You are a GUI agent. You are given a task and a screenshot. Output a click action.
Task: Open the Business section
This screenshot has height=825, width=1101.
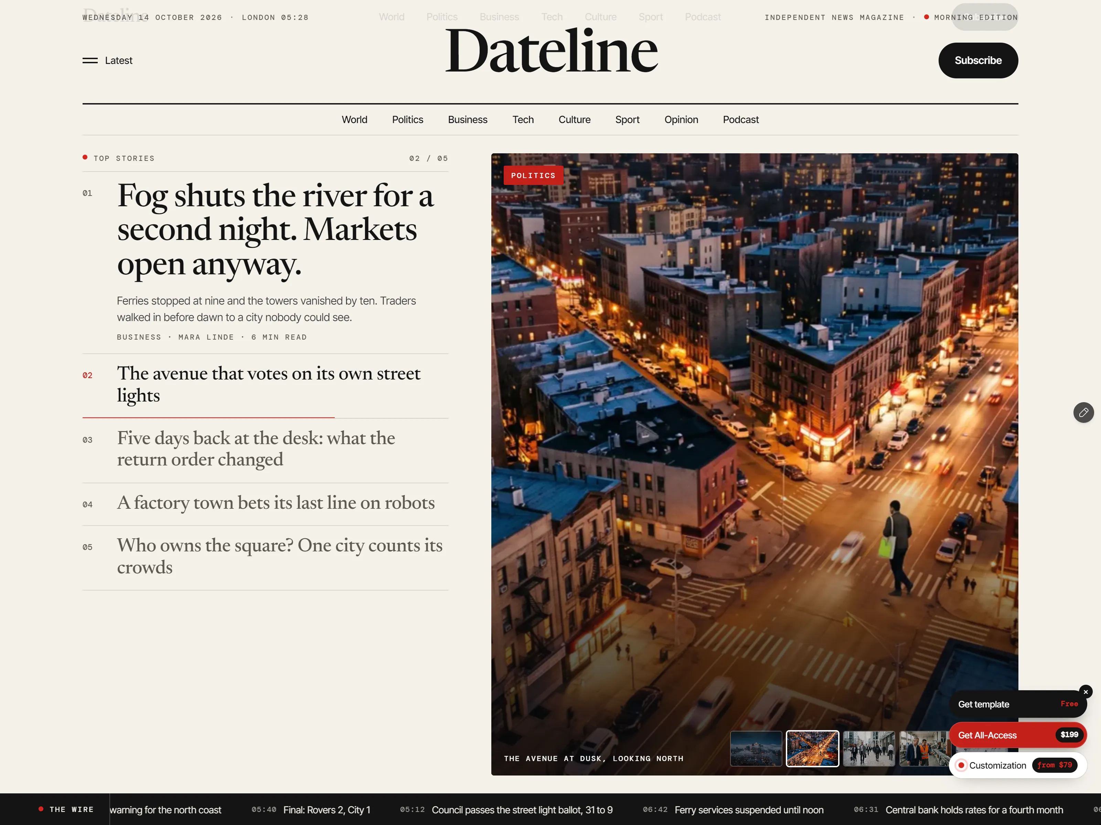click(x=467, y=120)
